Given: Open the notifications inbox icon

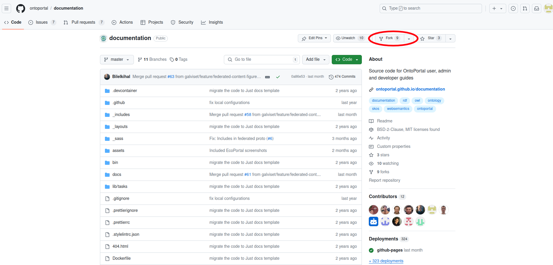Looking at the screenshot, I should (x=537, y=8).
